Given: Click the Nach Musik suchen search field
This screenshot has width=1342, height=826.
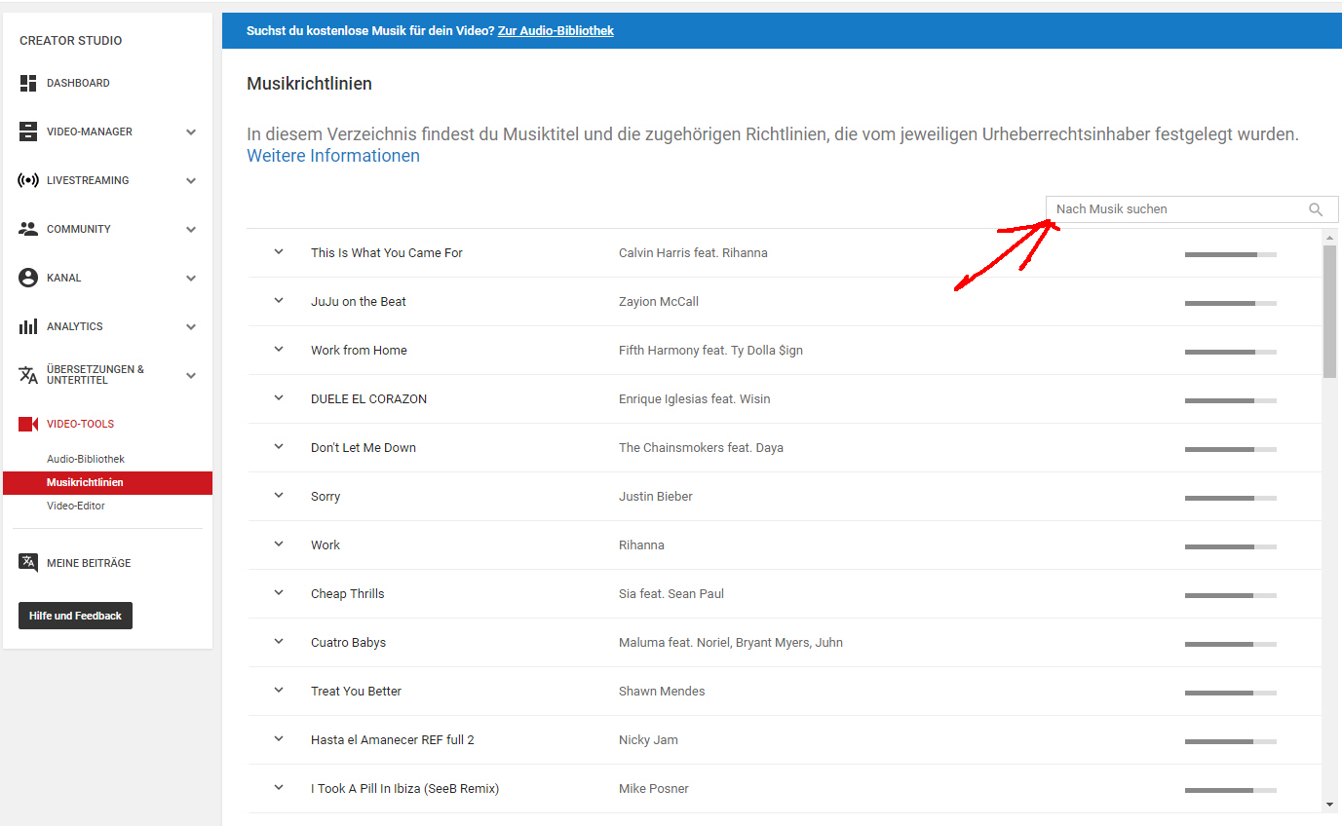Looking at the screenshot, I should point(1174,209).
